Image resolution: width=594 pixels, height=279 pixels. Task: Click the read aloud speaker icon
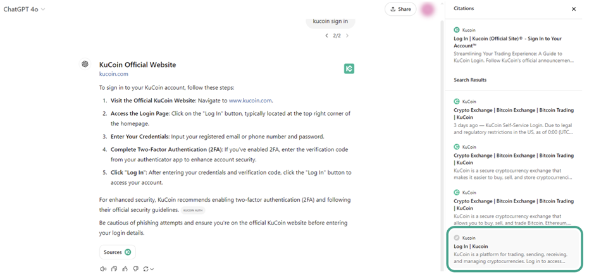[x=102, y=269]
